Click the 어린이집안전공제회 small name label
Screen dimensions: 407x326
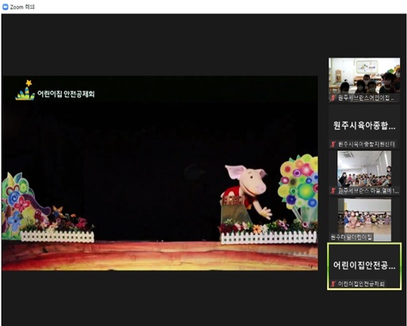(361, 284)
